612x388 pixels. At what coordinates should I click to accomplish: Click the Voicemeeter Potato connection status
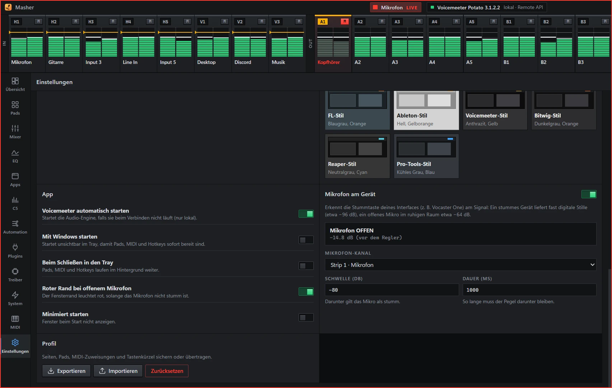tap(487, 8)
